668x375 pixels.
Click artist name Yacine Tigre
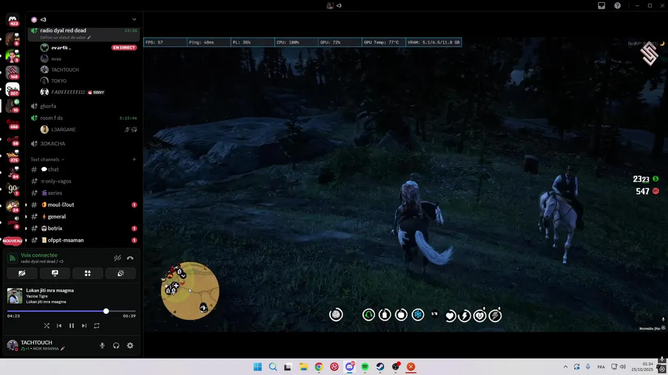coord(37,296)
